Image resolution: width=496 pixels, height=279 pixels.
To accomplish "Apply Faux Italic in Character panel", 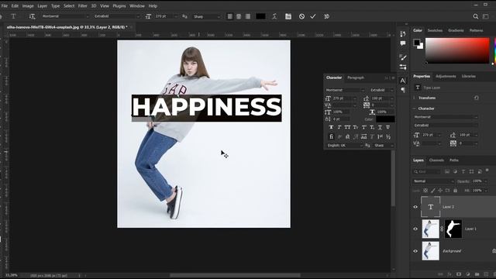I will [339, 127].
